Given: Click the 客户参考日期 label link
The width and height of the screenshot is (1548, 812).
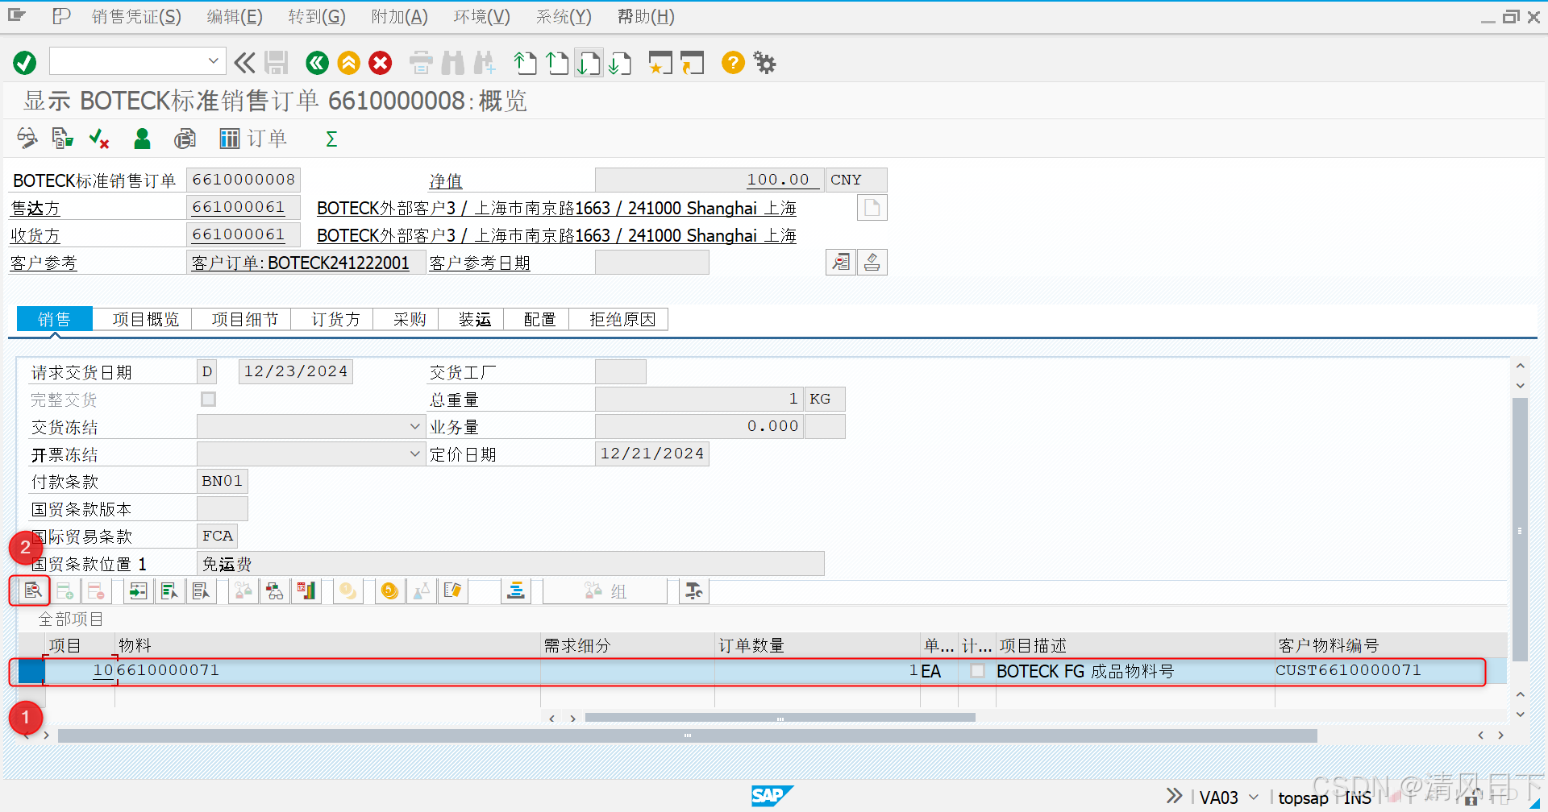Looking at the screenshot, I should coord(480,263).
